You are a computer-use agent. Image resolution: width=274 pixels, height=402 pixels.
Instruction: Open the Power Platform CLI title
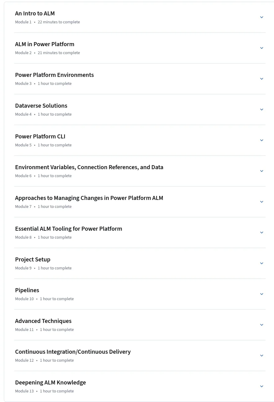[x=40, y=137]
